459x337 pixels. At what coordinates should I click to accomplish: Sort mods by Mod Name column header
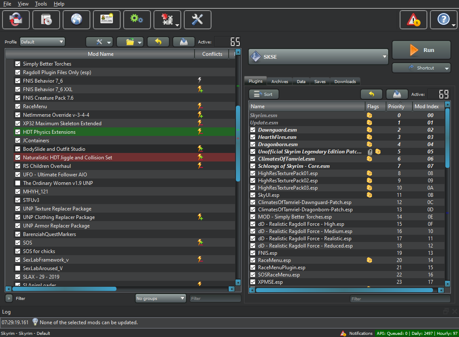[x=100, y=54]
